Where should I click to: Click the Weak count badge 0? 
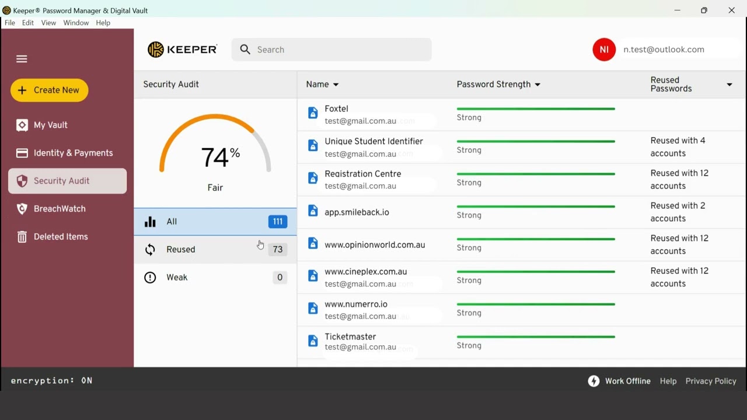point(280,278)
